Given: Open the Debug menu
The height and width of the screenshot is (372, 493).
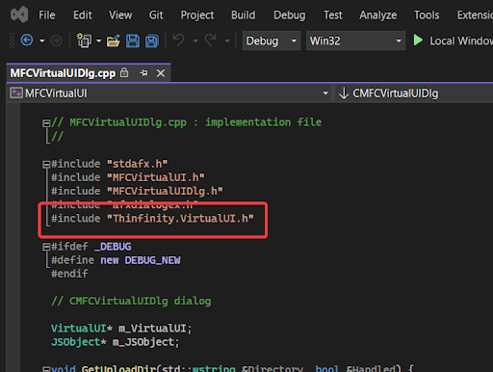Looking at the screenshot, I should coord(290,15).
